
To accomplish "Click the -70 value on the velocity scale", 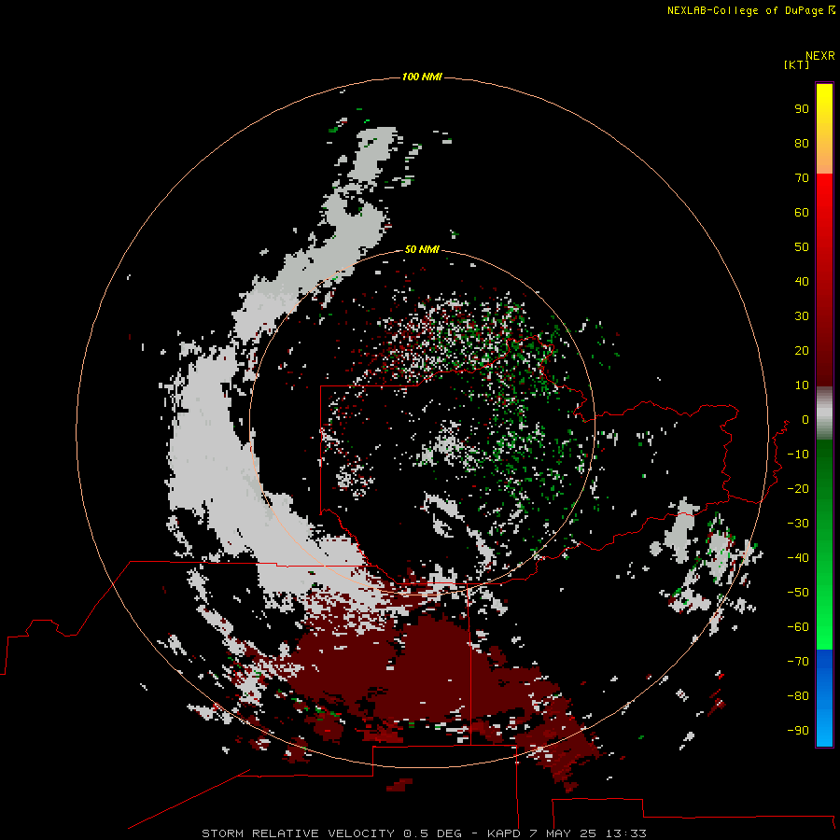I will coord(798,661).
